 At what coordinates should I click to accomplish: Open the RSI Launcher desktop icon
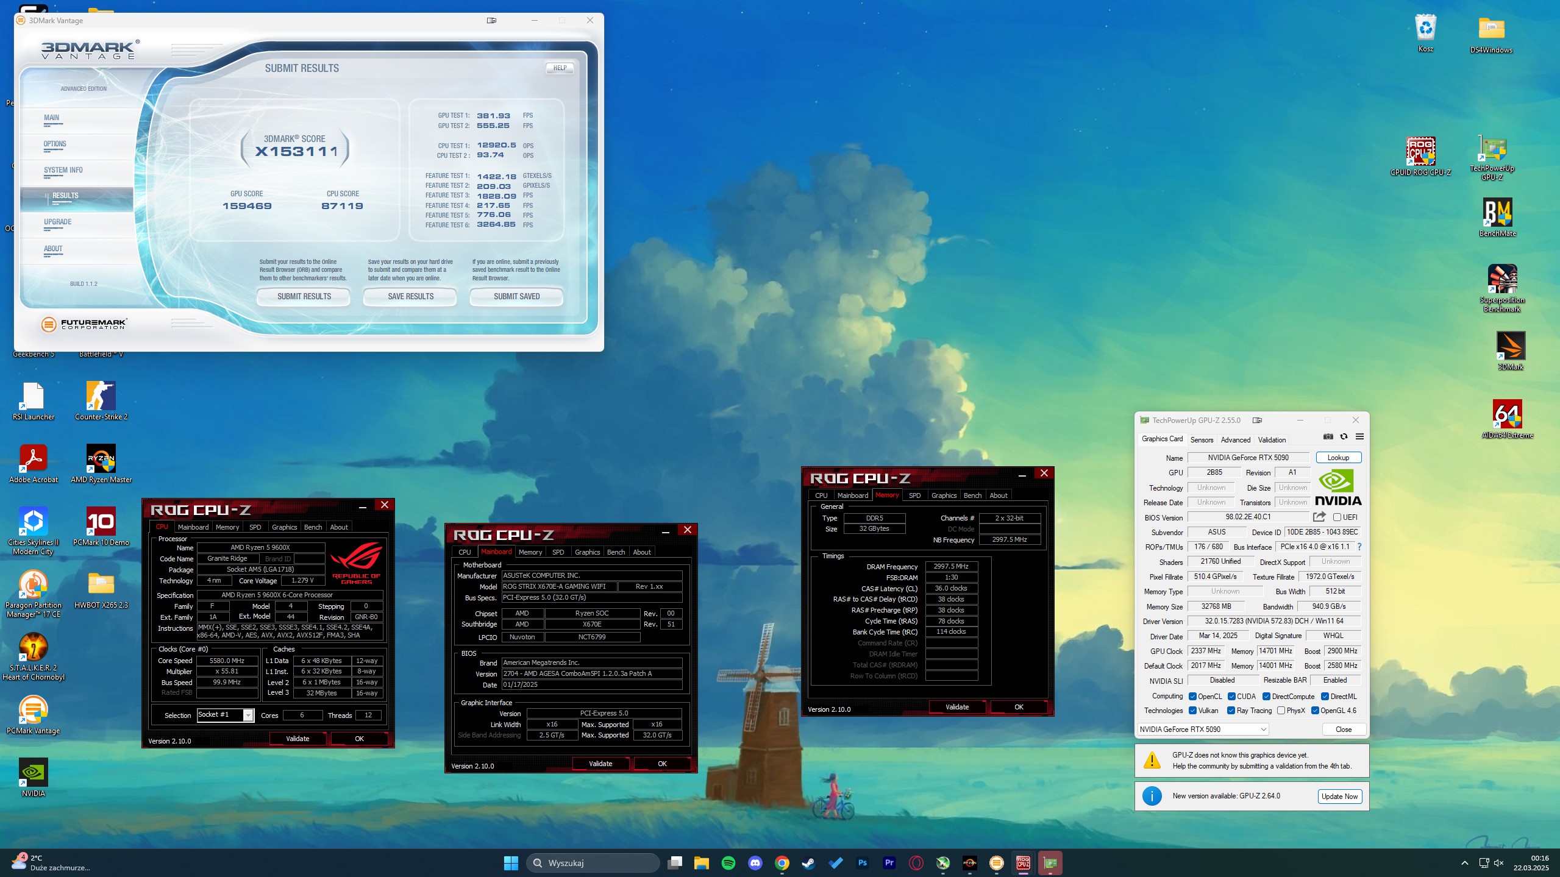coord(34,400)
